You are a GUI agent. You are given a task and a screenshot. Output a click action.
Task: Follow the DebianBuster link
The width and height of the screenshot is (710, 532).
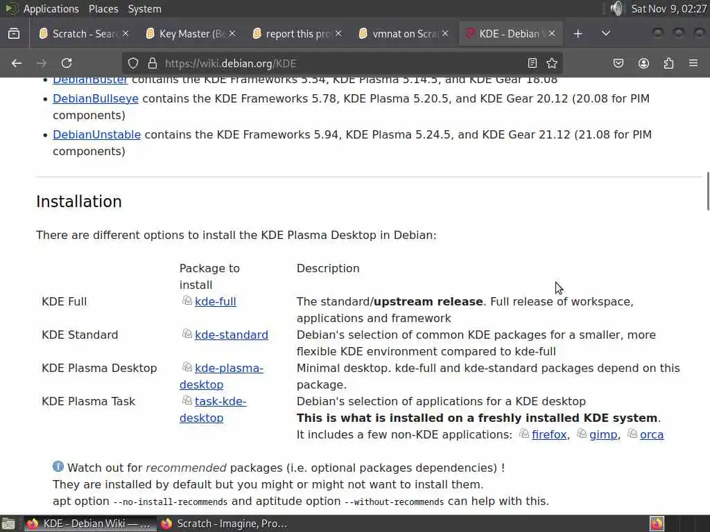[90, 80]
